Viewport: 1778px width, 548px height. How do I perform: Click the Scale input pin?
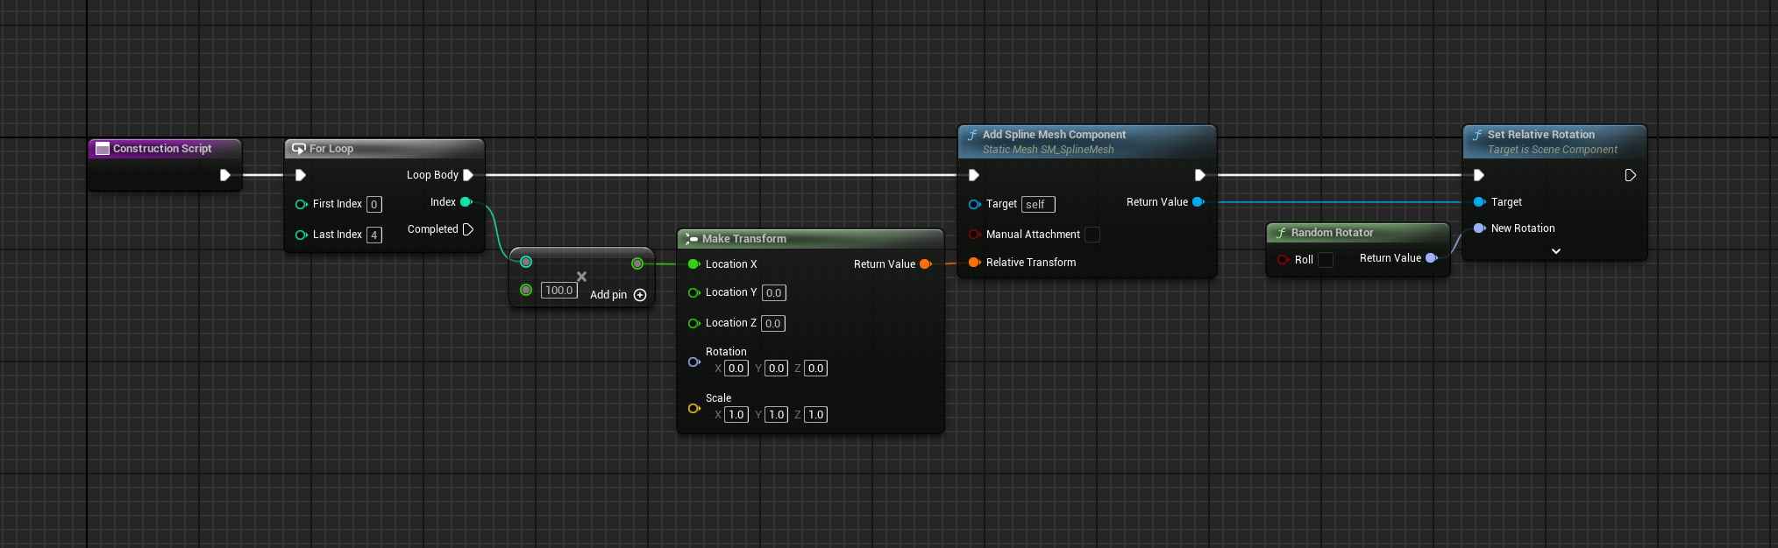(x=693, y=408)
